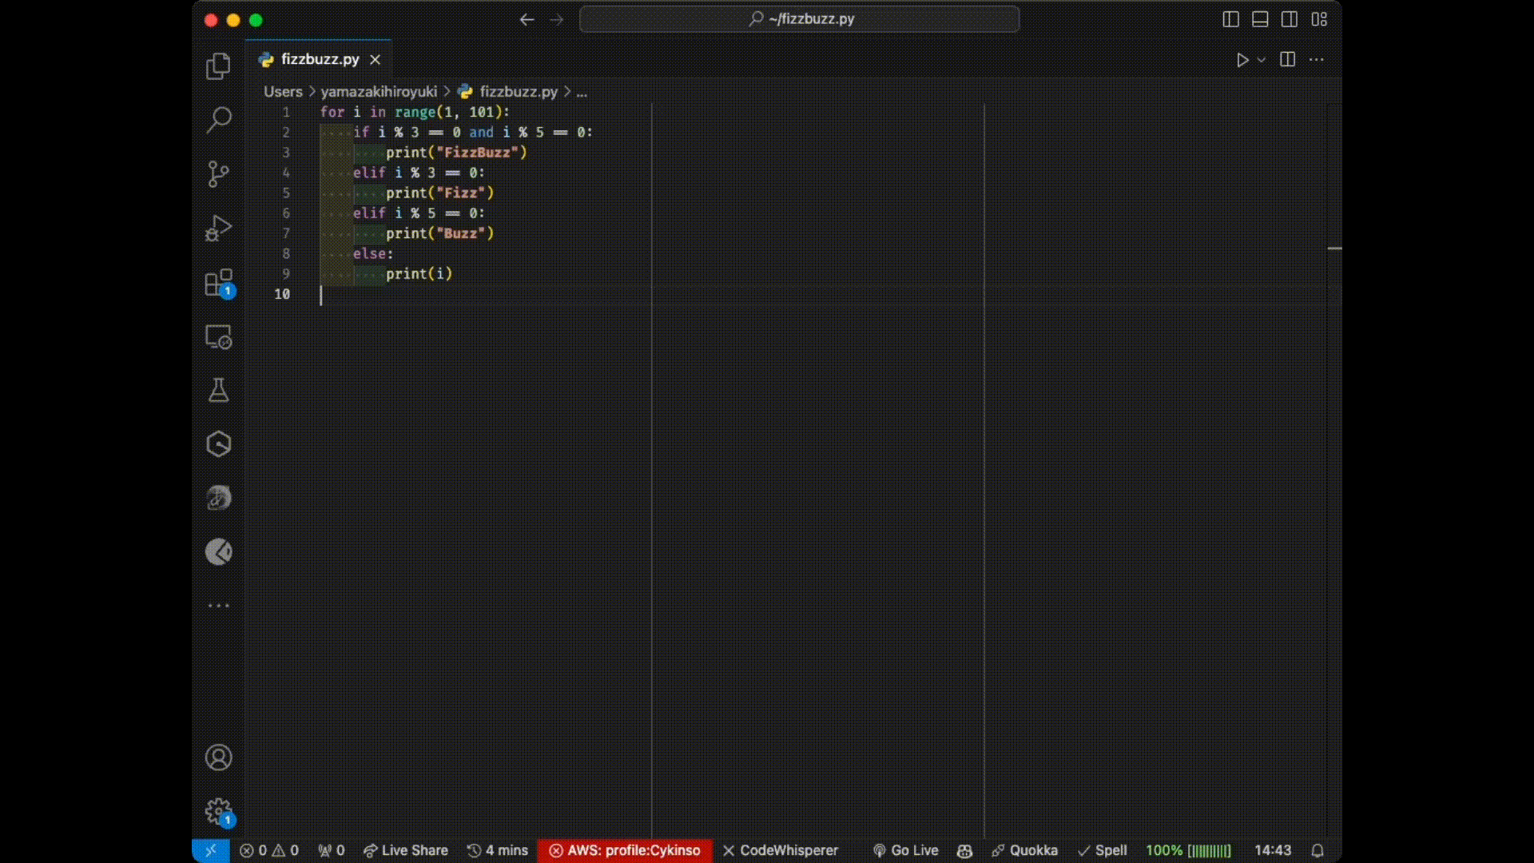Screen dimensions: 1534x863
Task: Toggle the bottom panel
Action: pyautogui.click(x=1260, y=19)
